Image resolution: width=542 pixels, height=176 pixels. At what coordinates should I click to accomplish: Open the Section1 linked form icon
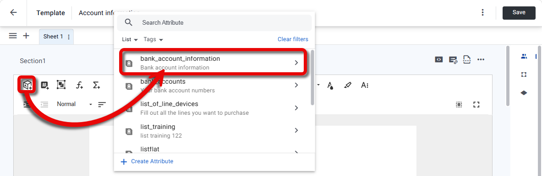click(453, 60)
